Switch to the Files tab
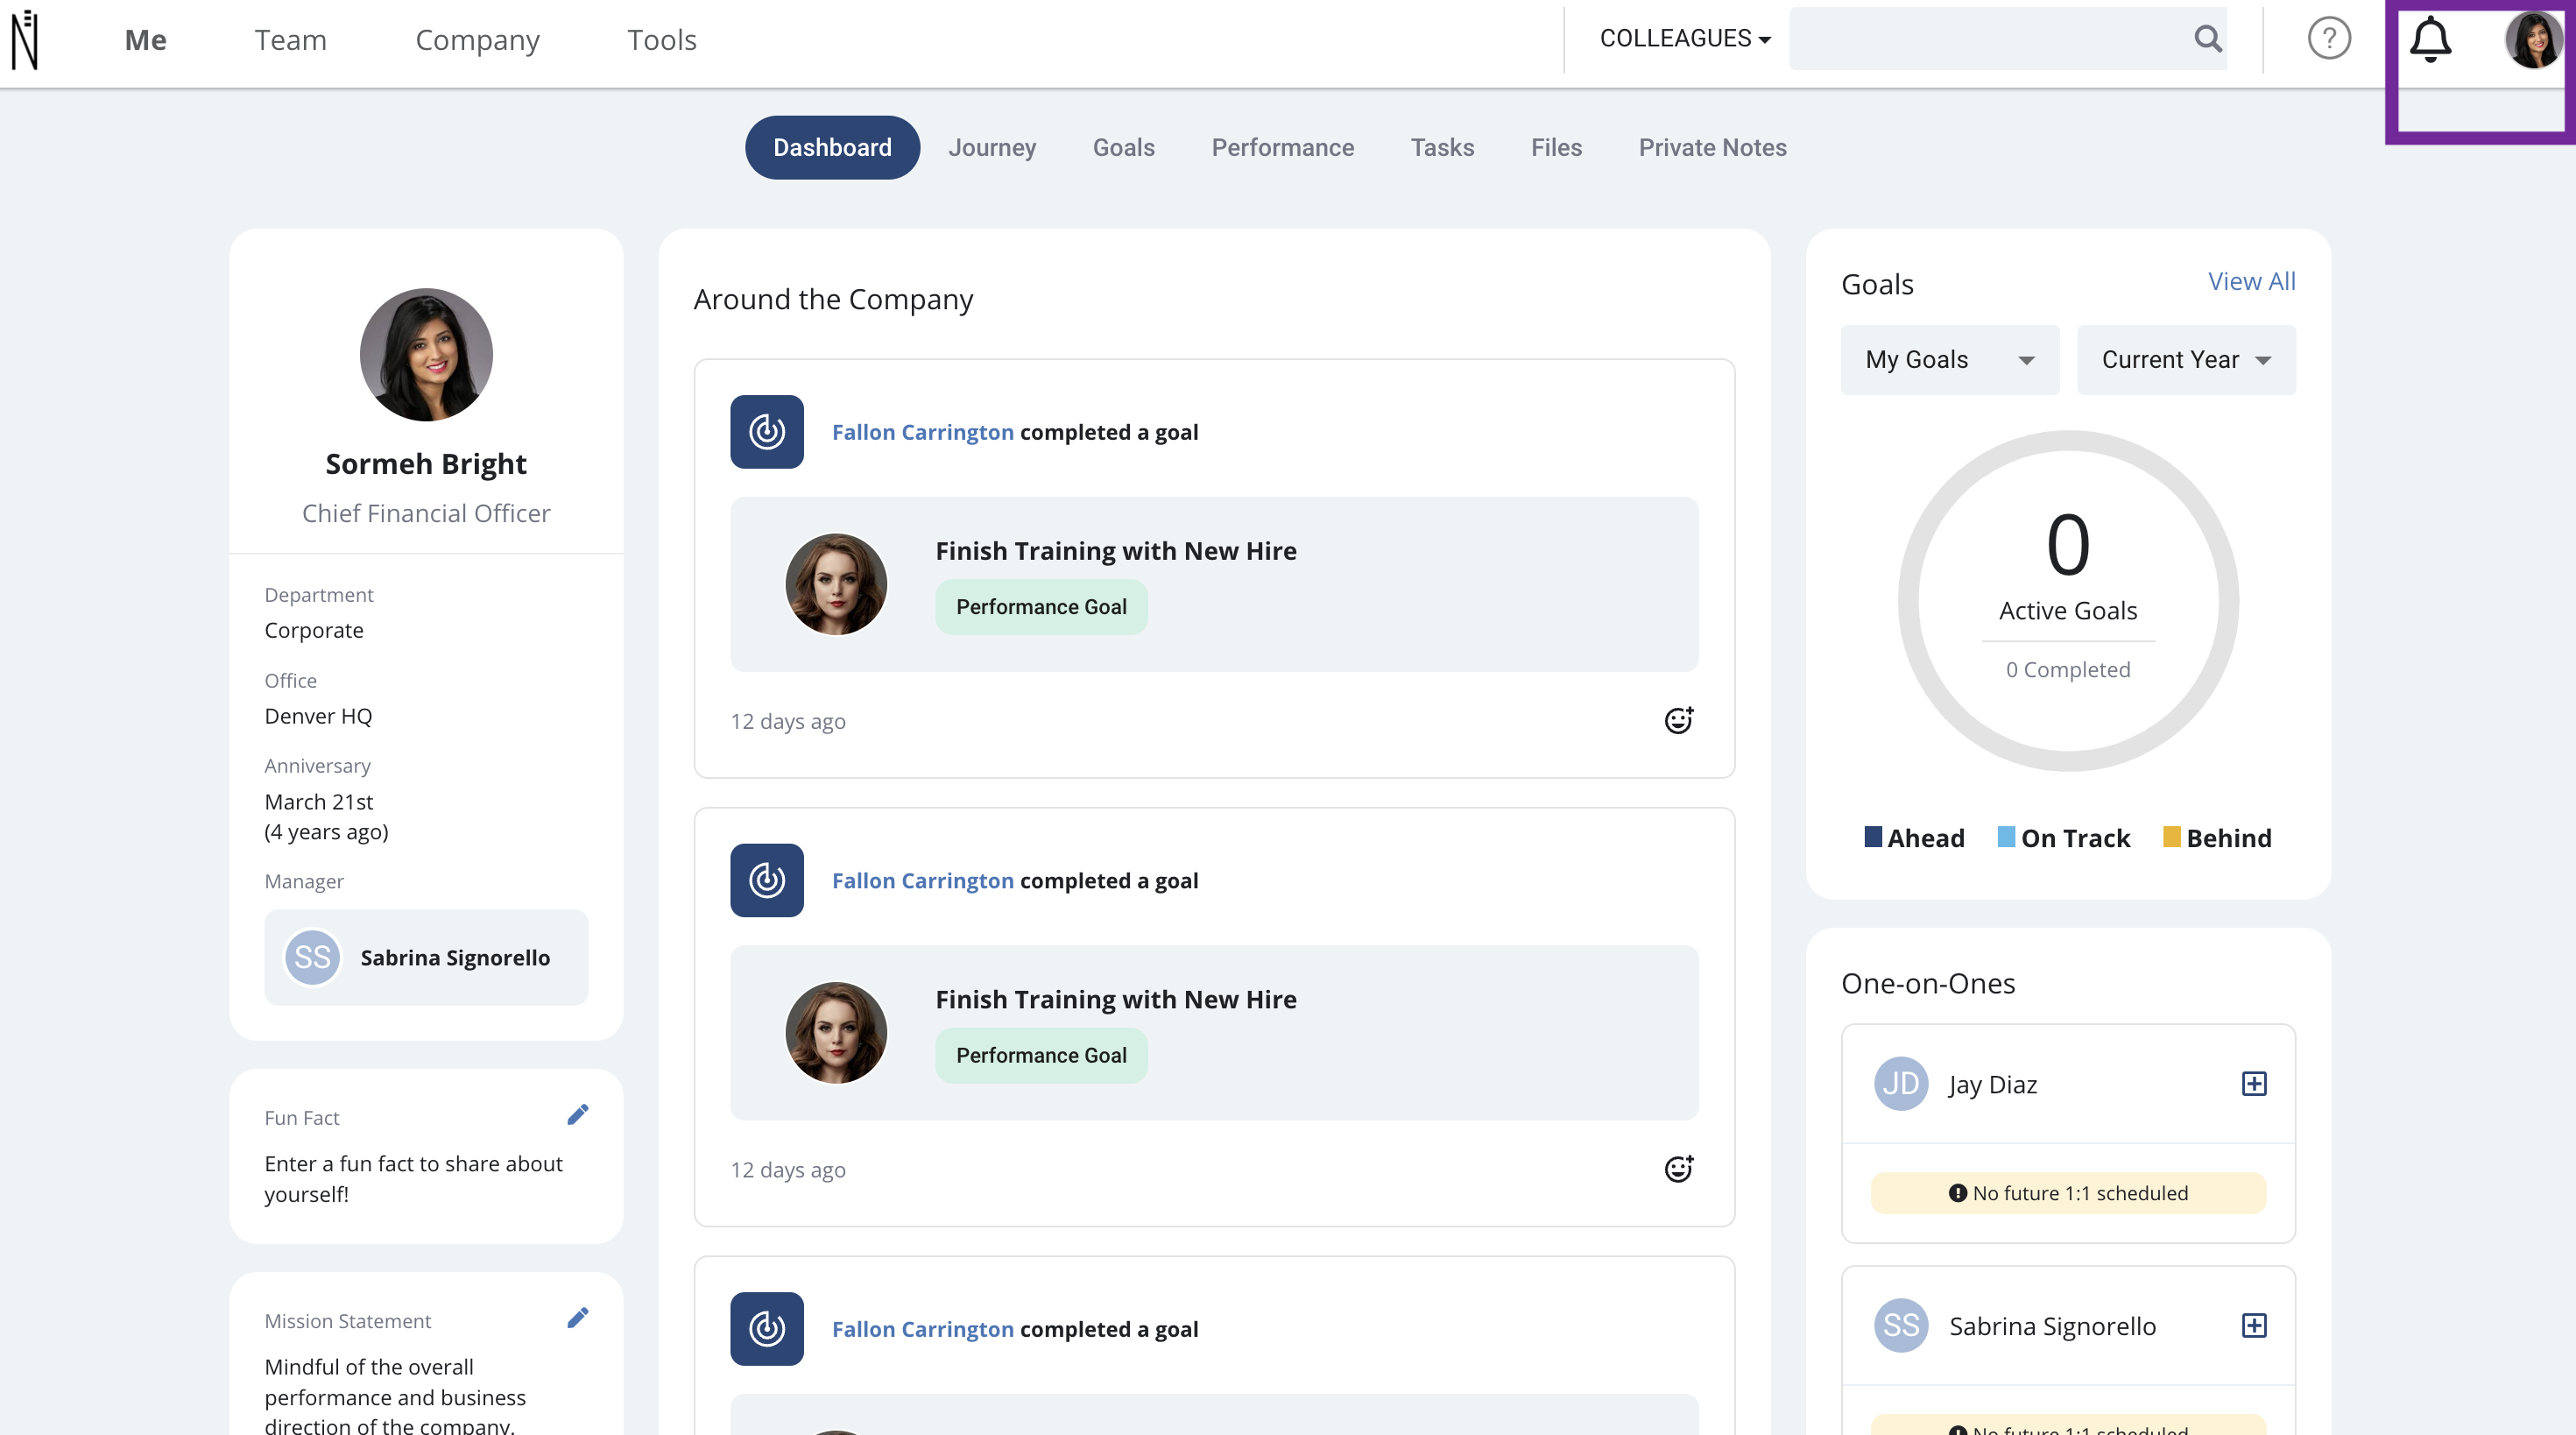The width and height of the screenshot is (2576, 1435). 1556,148
